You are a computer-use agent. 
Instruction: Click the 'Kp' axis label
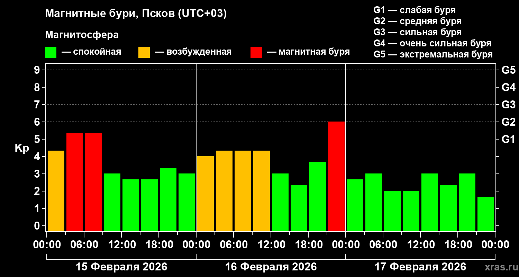(x=22, y=148)
